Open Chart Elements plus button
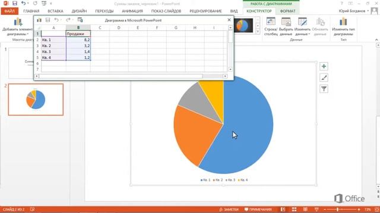This screenshot has height=213, width=380. [324, 66]
